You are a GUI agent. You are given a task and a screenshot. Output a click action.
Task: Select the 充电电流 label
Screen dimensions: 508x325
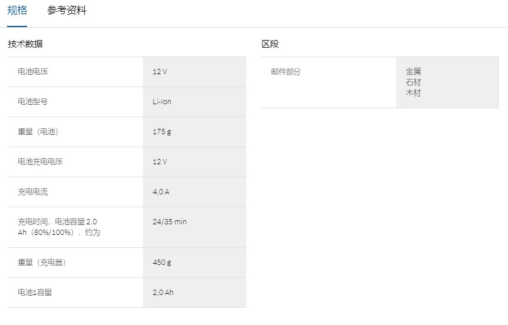33,192
